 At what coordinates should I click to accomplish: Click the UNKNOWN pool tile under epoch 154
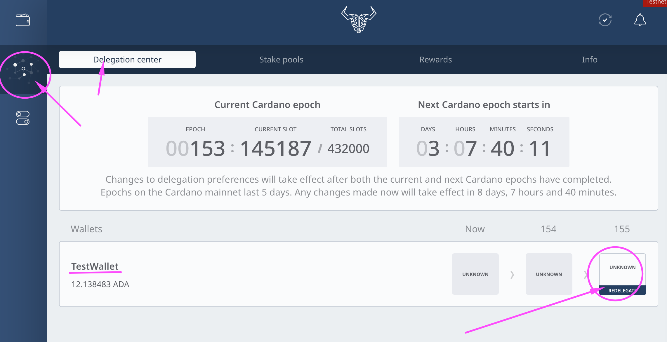(x=549, y=274)
